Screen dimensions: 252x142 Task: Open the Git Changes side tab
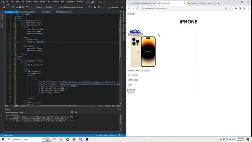[x=124, y=28]
